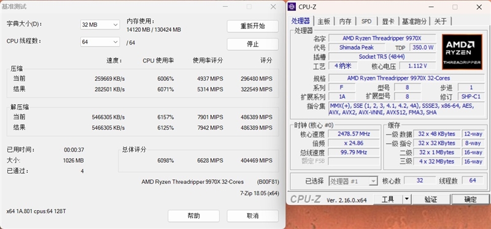Open the 显卡 tab in CPU-Z
The height and width of the screenshot is (229, 491).
click(x=388, y=21)
